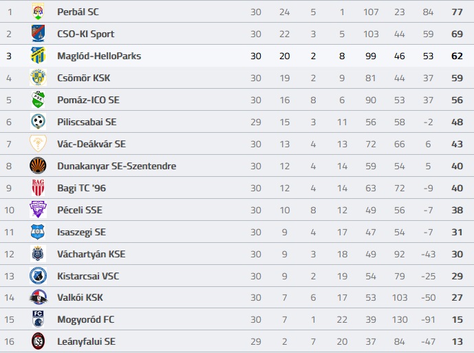The width and height of the screenshot is (474, 353).
Task: Click the Csömör KSK team name link
Action: (83, 78)
